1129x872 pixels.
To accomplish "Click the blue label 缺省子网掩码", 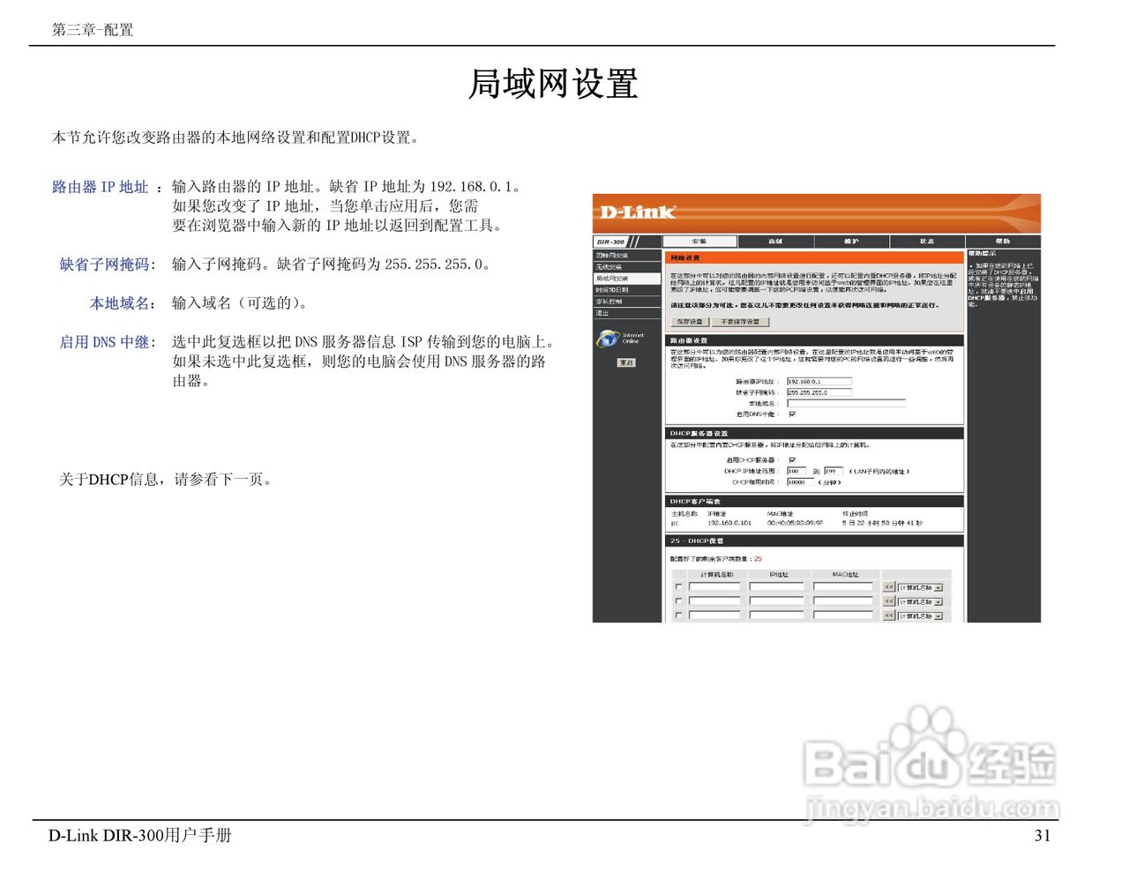I will point(105,265).
